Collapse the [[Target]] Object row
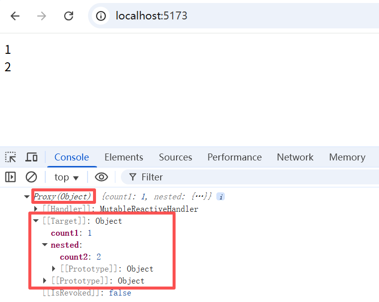Image resolution: width=379 pixels, height=302 pixels. [36, 221]
